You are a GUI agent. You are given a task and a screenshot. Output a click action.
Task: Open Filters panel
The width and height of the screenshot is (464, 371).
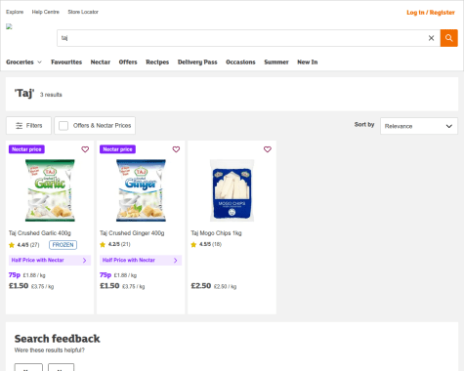[28, 126]
